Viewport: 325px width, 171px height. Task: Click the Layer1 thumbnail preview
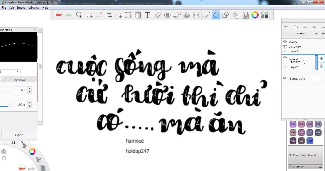(297, 61)
